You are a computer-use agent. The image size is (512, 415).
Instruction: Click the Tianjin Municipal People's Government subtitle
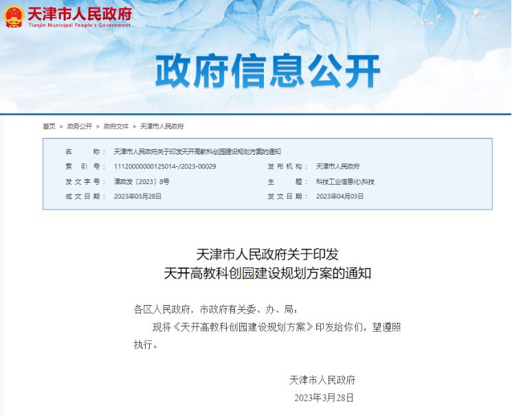[79, 25]
